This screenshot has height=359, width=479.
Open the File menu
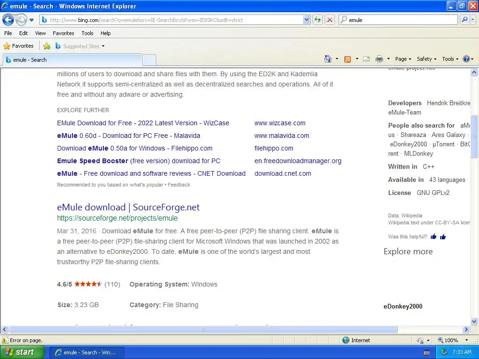click(8, 33)
